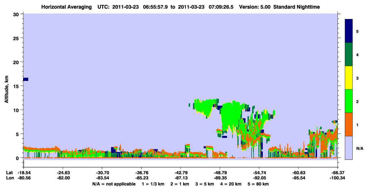
Task: Click the bright green colorbar segment labeled 2
Action: pyautogui.click(x=349, y=101)
